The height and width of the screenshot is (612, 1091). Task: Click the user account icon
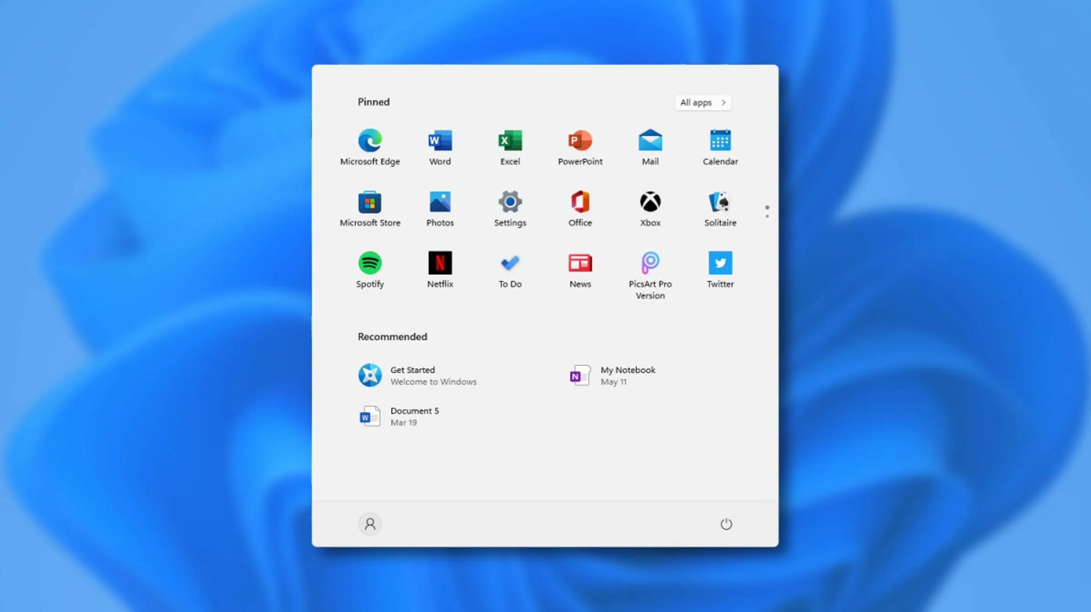370,524
